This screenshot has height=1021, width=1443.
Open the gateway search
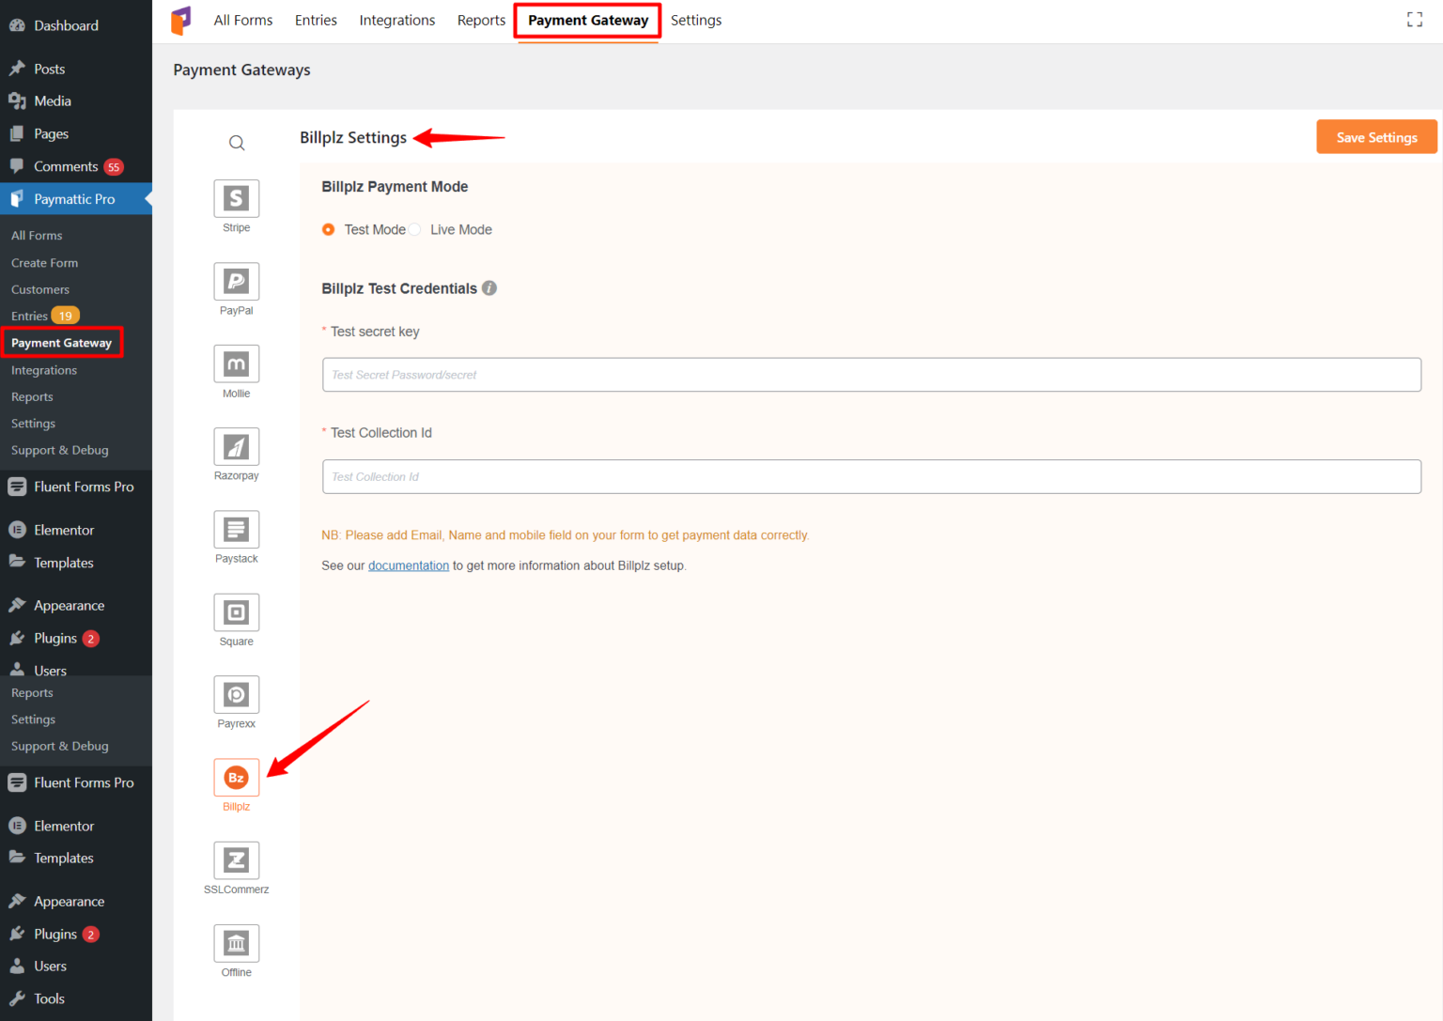[x=236, y=142]
